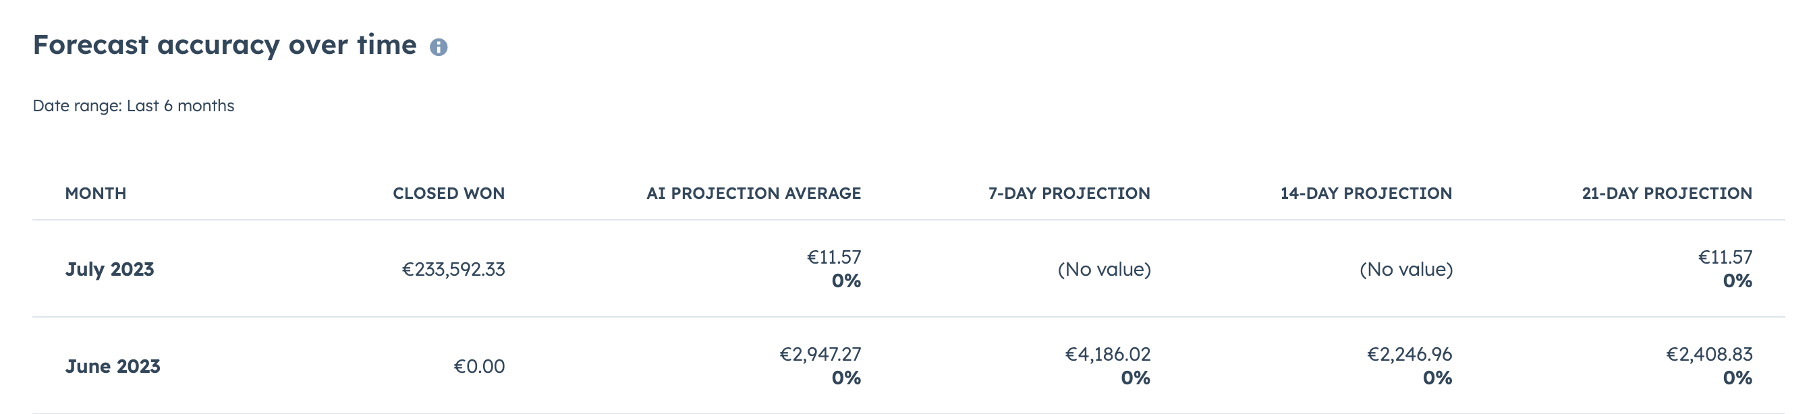Click the MONTH column header

pyautogui.click(x=96, y=194)
